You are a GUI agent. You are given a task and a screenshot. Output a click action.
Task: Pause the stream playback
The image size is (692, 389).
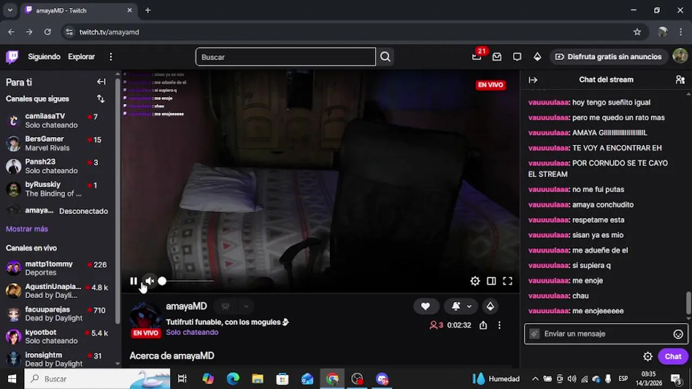pos(134,281)
